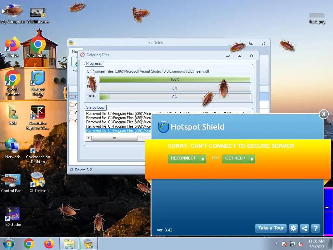Launch Google Chrome desktop shortcut

pos(12,83)
